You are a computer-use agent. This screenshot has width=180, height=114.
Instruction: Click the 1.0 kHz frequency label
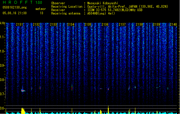click(x=3, y=51)
